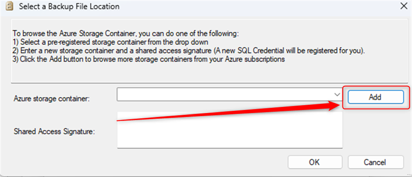
Task: Click instruction line 2 about new SQL Credential
Action: 188,51
